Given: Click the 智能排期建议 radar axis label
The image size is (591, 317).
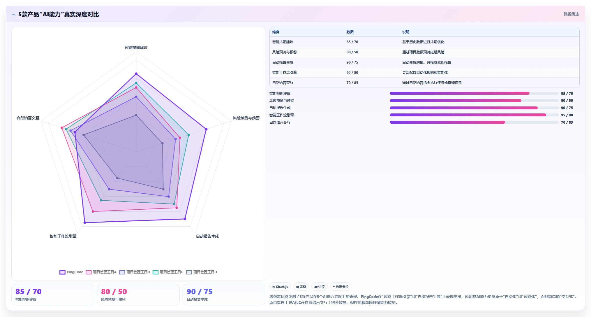Looking at the screenshot, I should point(136,48).
